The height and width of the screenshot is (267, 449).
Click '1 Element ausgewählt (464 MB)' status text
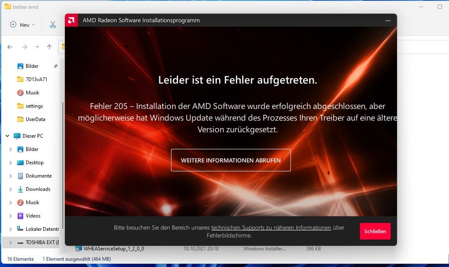(x=77, y=259)
